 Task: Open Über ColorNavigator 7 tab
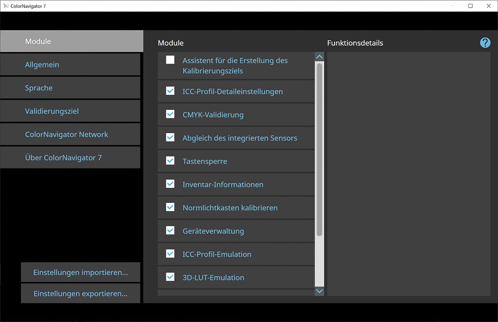point(70,158)
